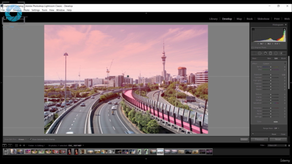The image size is (292, 164).
Task: Click the right panel vertical scrollbar
Action: point(289,72)
